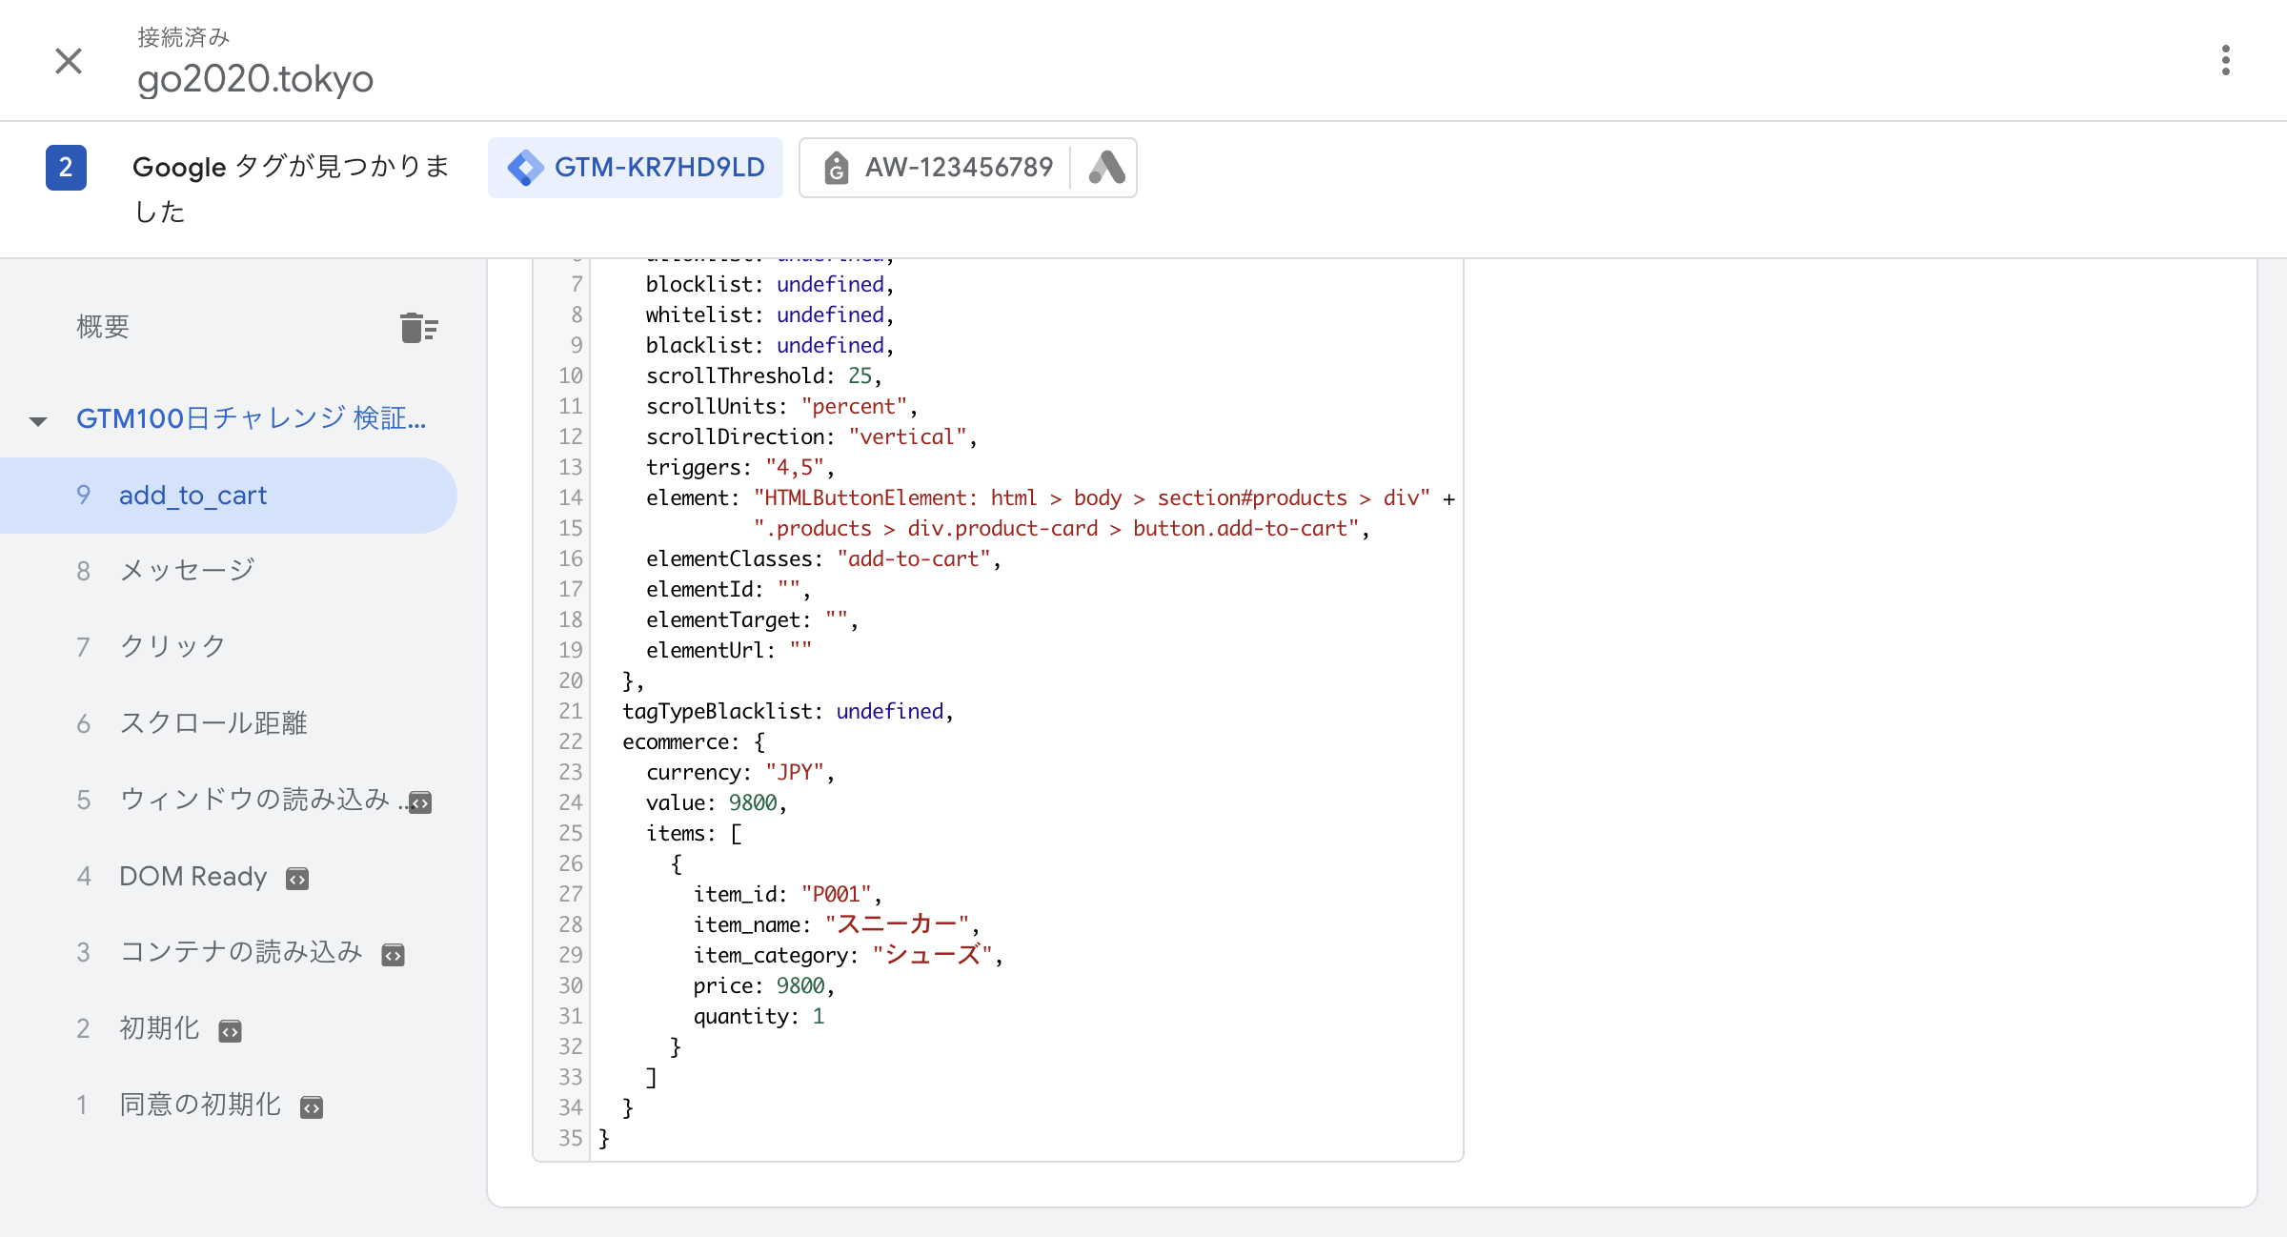Click the code icon beside 初期化
2287x1237 pixels.
pos(230,1031)
